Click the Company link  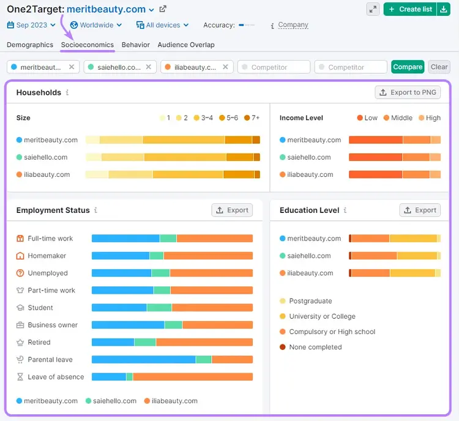click(x=293, y=25)
